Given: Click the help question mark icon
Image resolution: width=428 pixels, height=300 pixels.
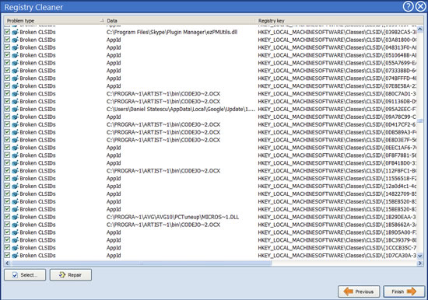Looking at the screenshot, I should click(408, 6).
